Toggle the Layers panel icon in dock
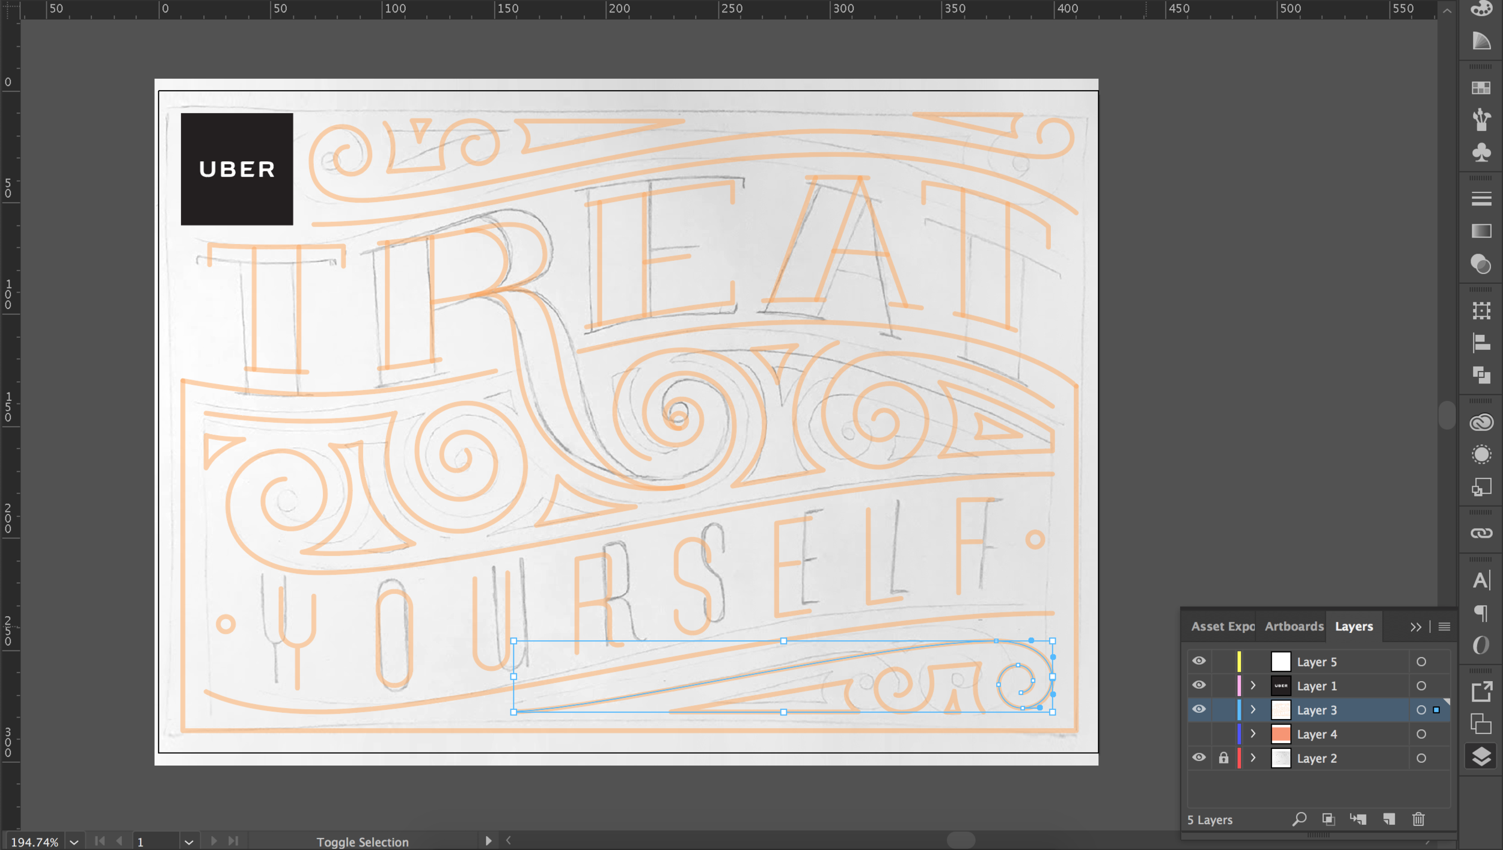The image size is (1503, 850). (x=1481, y=756)
